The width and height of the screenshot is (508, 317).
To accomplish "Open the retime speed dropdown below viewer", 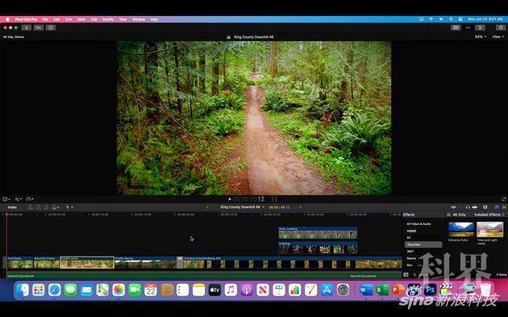I will pyautogui.click(x=30, y=199).
